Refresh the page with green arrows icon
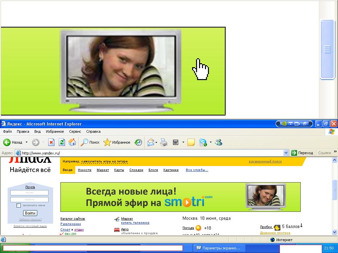This screenshot has width=338, height=253. [x=62, y=142]
